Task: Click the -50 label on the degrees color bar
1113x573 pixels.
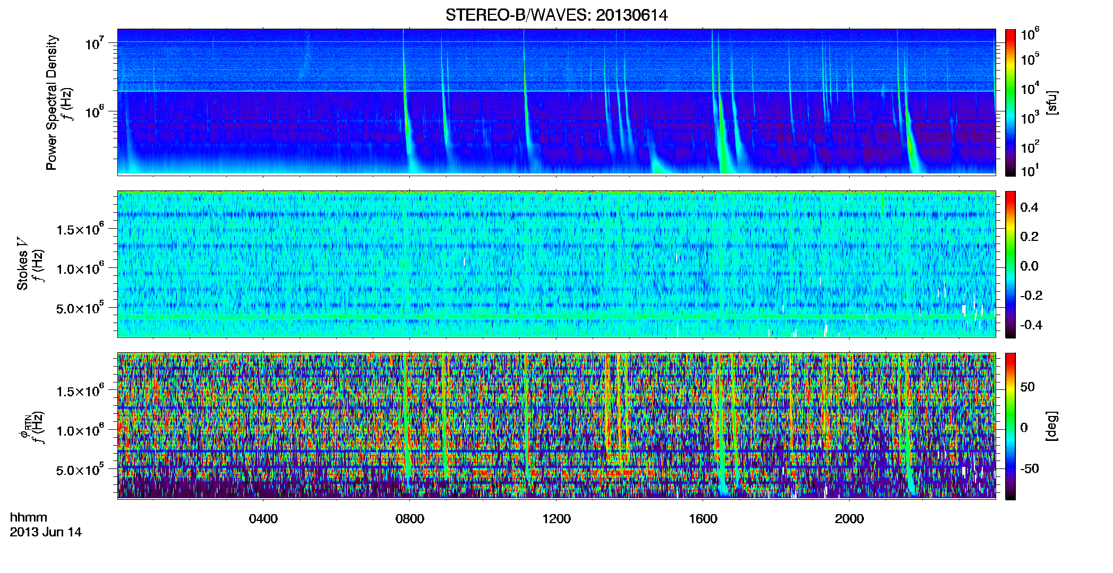Action: click(1030, 469)
